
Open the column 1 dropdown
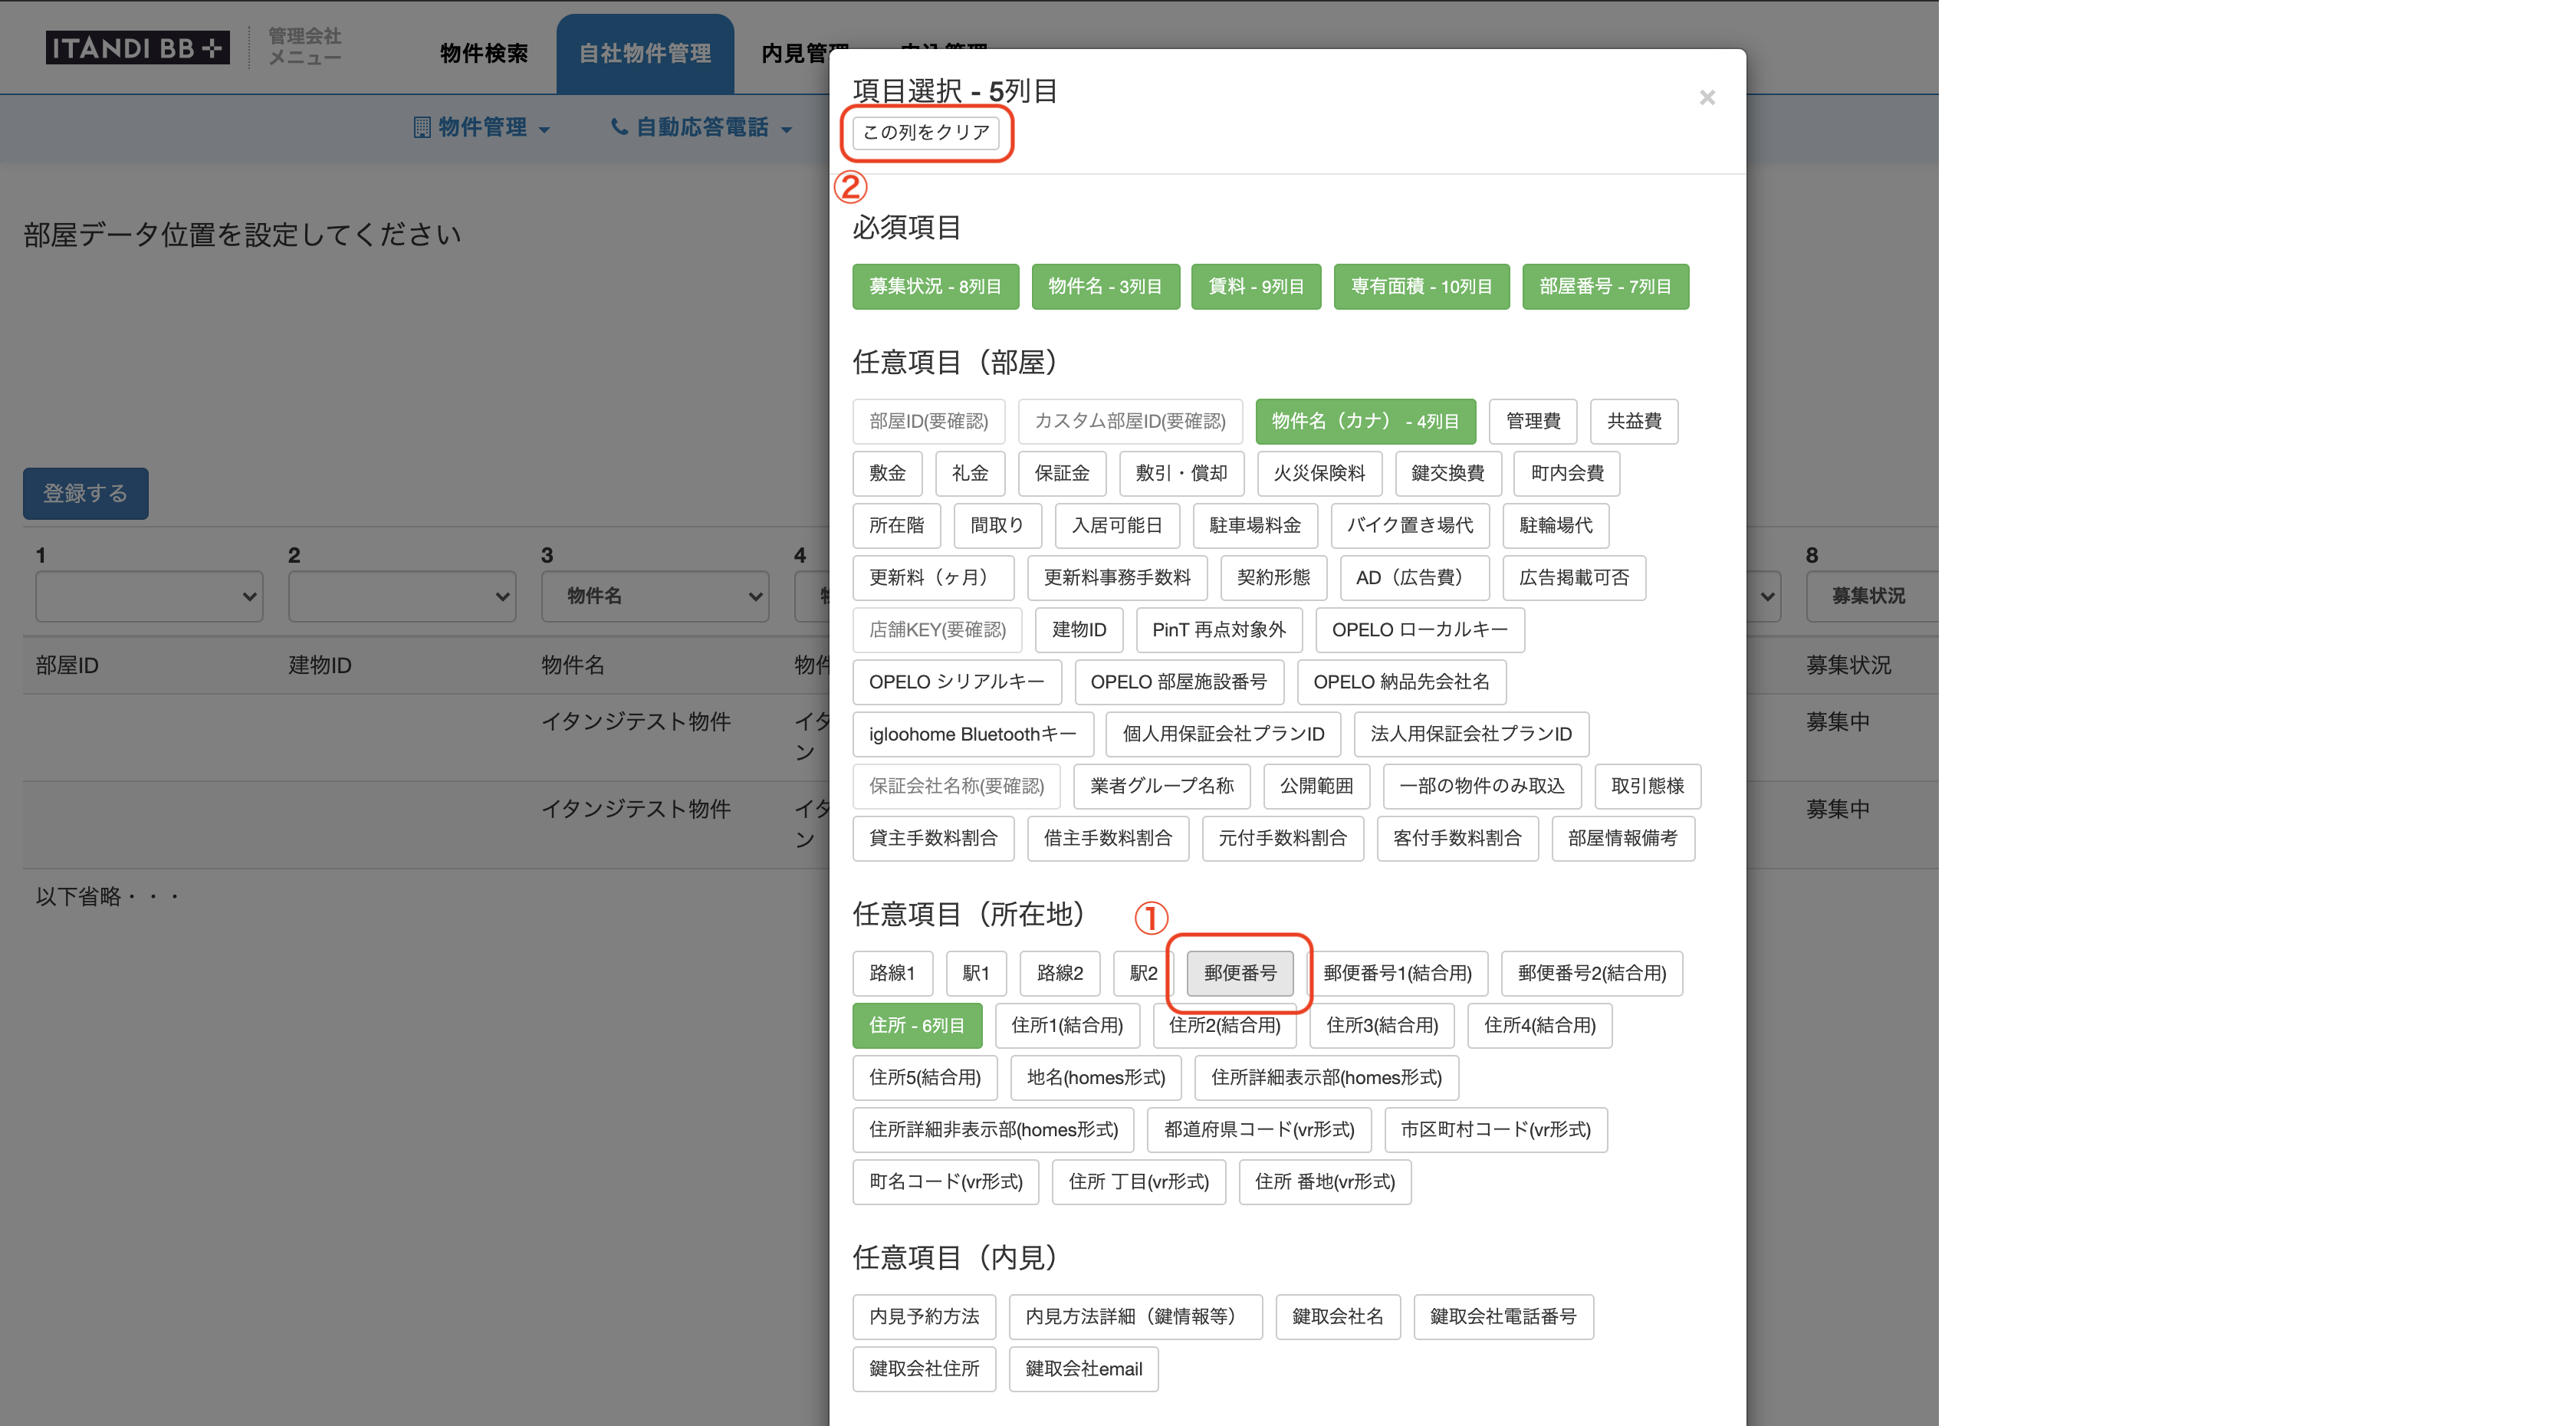149,596
